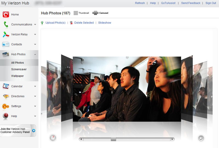Click the adjacent photo left of center
Screen dimensions: 219x148
67,88
